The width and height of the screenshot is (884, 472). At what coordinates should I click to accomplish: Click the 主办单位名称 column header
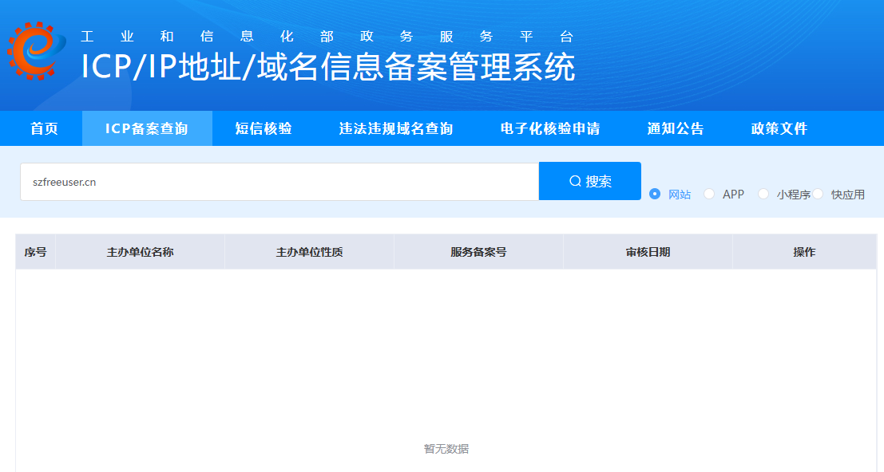click(141, 252)
